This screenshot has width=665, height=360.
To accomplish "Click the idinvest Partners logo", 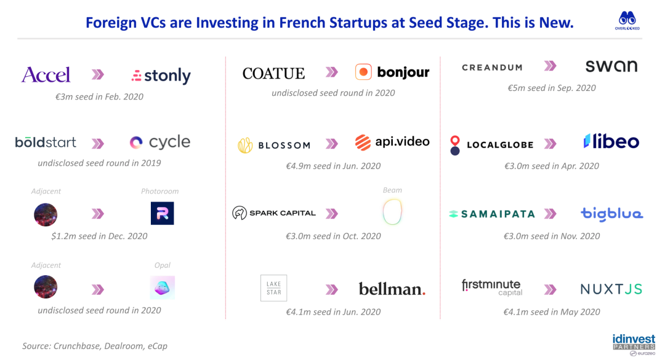I will click(634, 345).
